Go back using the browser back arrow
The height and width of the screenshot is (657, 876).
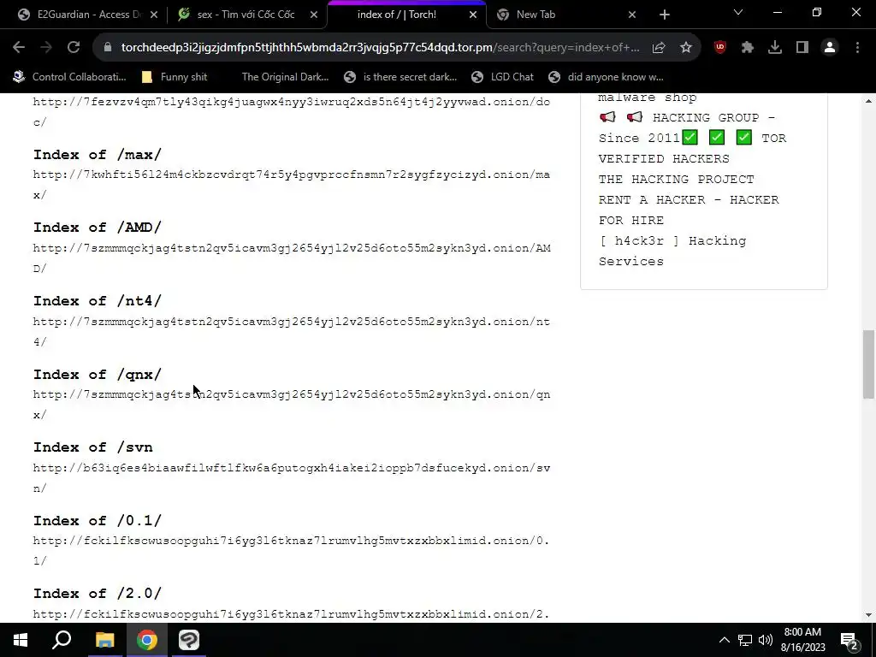(19, 48)
